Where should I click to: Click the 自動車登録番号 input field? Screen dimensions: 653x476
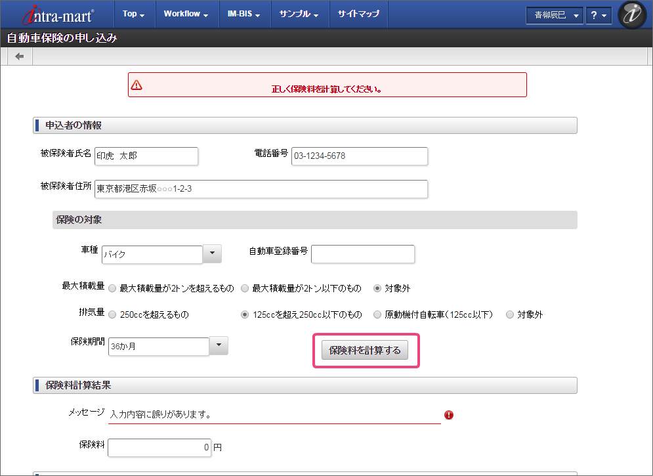coord(363,254)
